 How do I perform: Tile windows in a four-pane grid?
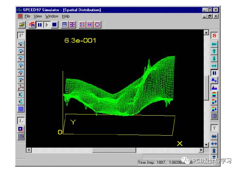click(x=72, y=24)
